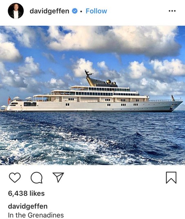
Task: Open the three-dot more options menu
Action: [x=172, y=11]
